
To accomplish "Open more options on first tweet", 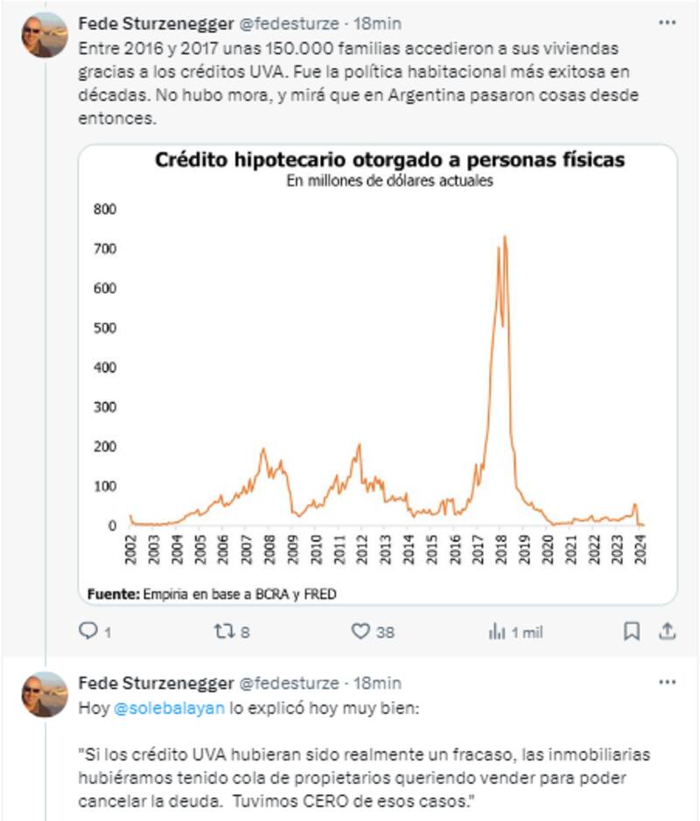I will [x=668, y=21].
